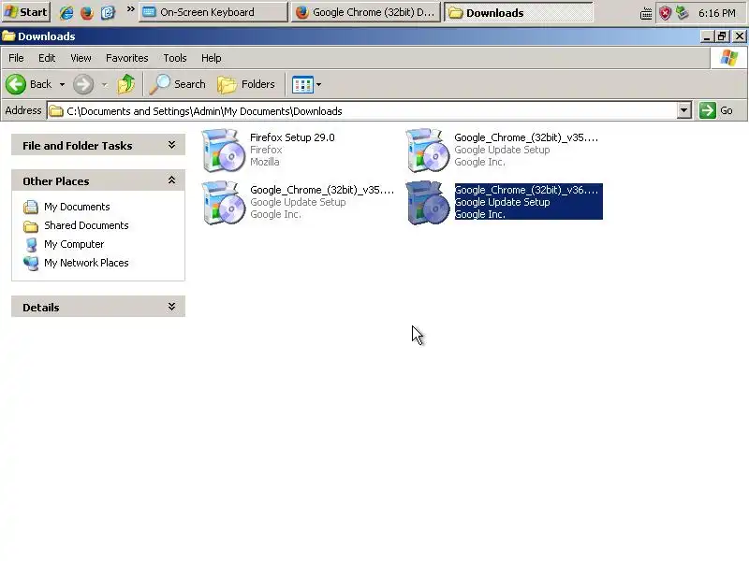The height and width of the screenshot is (561, 749).
Task: Open My Documents link
Action: [x=77, y=207]
